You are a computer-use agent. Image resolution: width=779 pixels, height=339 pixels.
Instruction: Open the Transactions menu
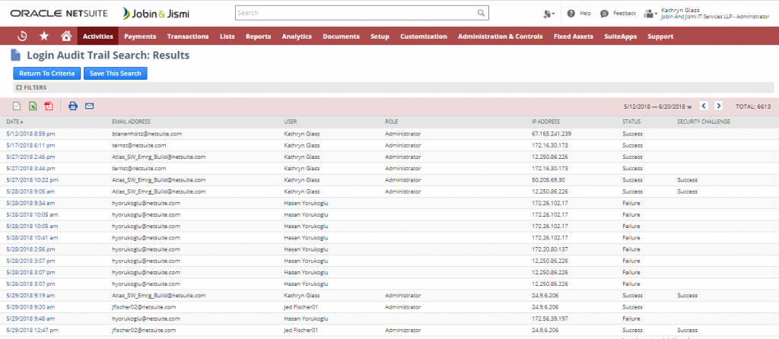(x=188, y=36)
